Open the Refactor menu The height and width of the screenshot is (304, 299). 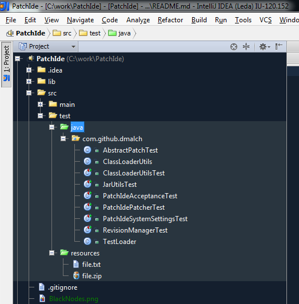pyautogui.click(x=170, y=20)
